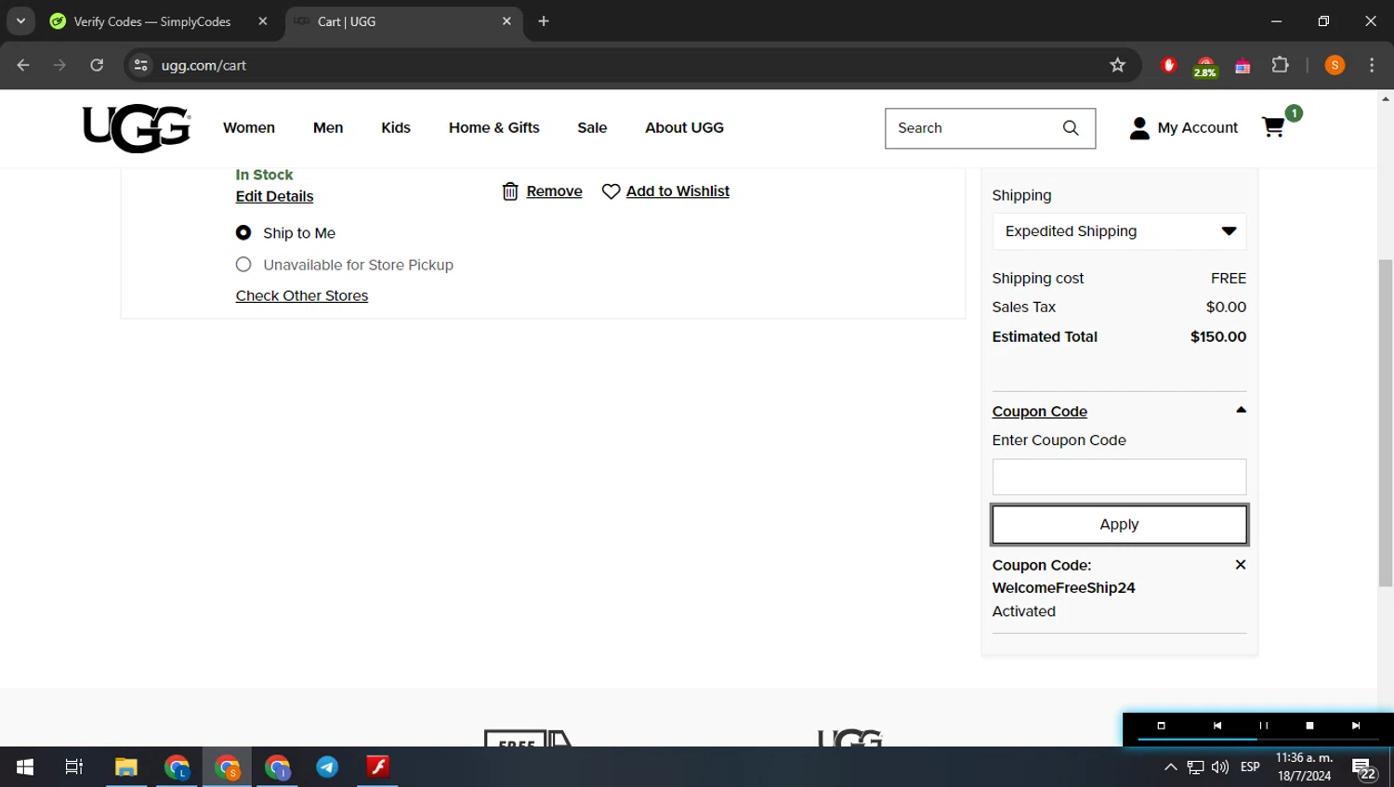
Task: Open the network tray icon
Action: tap(1196, 767)
